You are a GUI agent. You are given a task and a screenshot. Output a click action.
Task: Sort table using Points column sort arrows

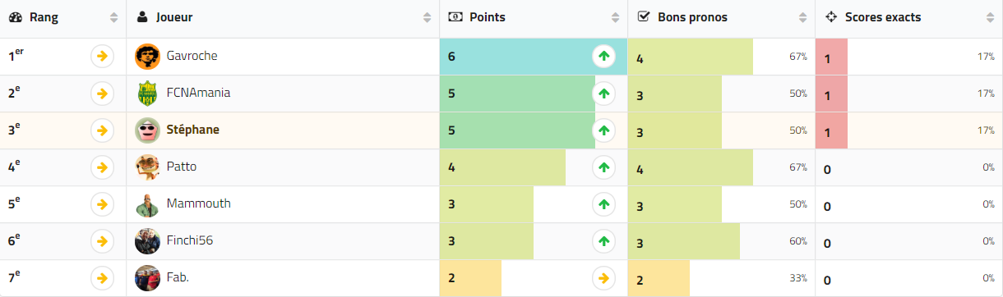point(615,17)
